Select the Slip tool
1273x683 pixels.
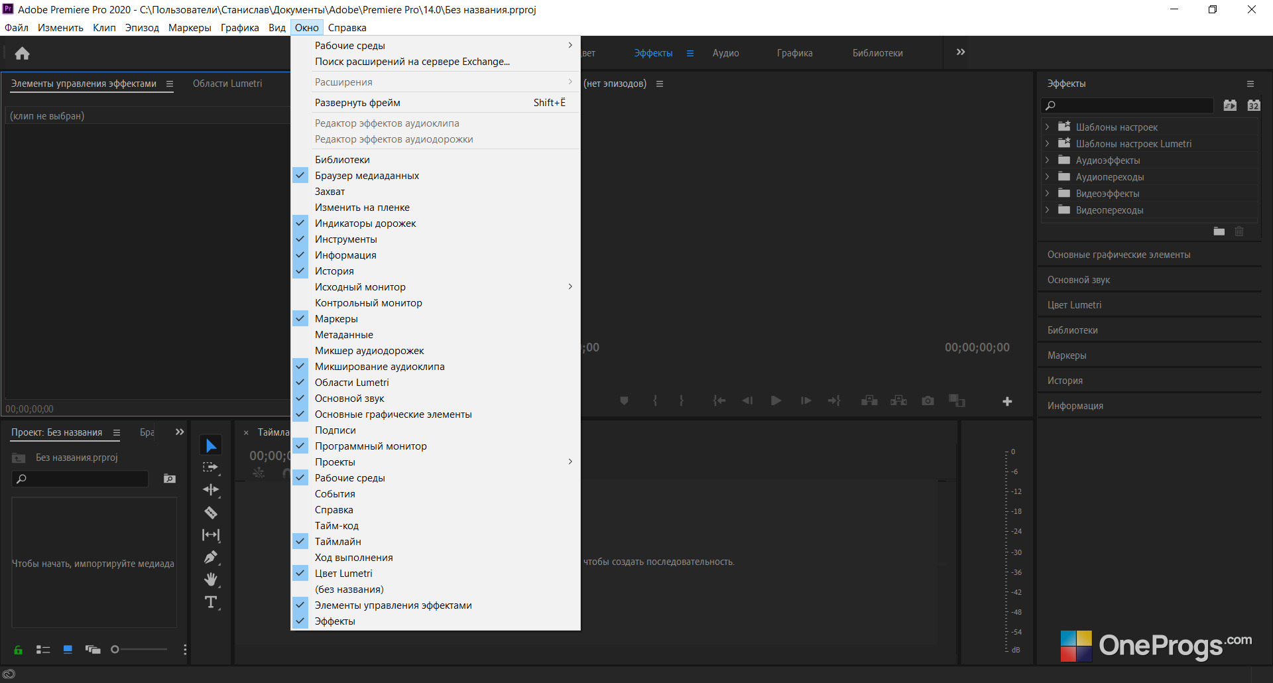[x=211, y=535]
